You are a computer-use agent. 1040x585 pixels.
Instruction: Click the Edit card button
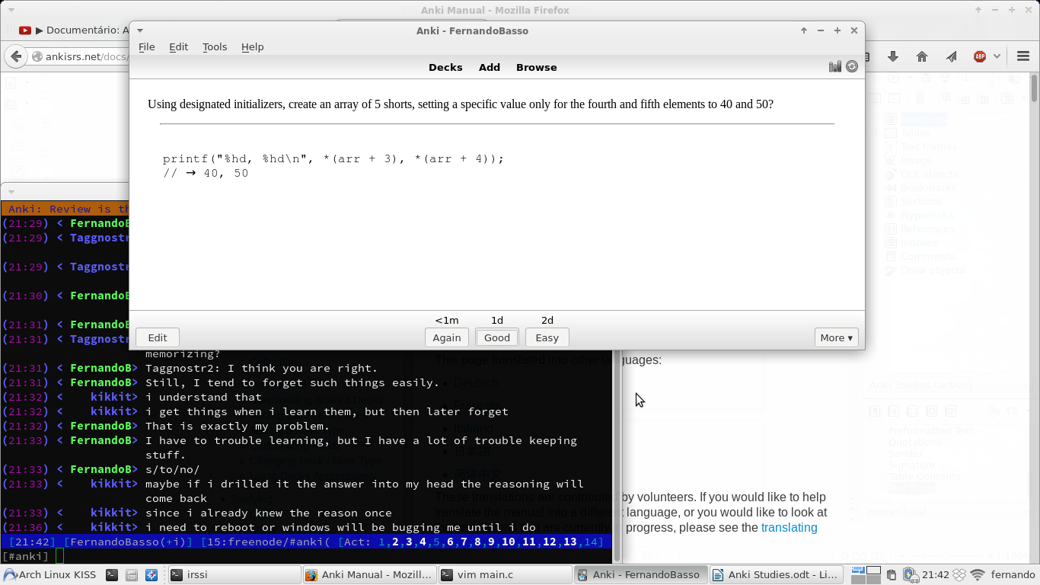tap(158, 337)
